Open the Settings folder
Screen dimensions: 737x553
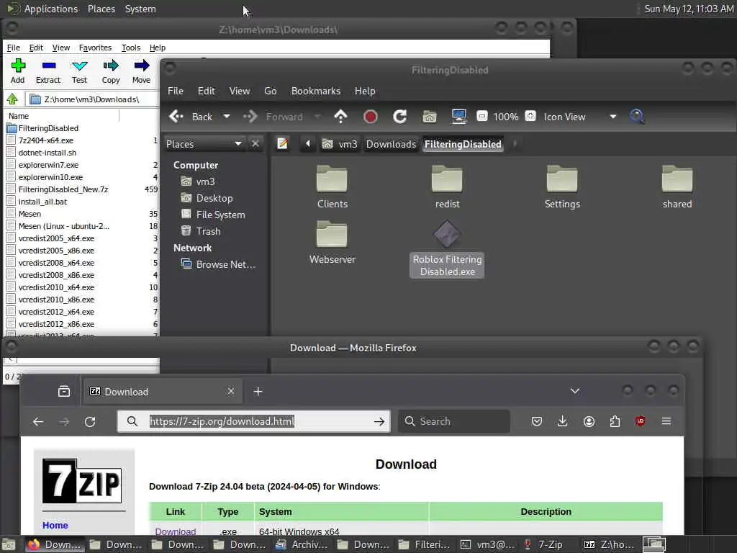(x=562, y=187)
